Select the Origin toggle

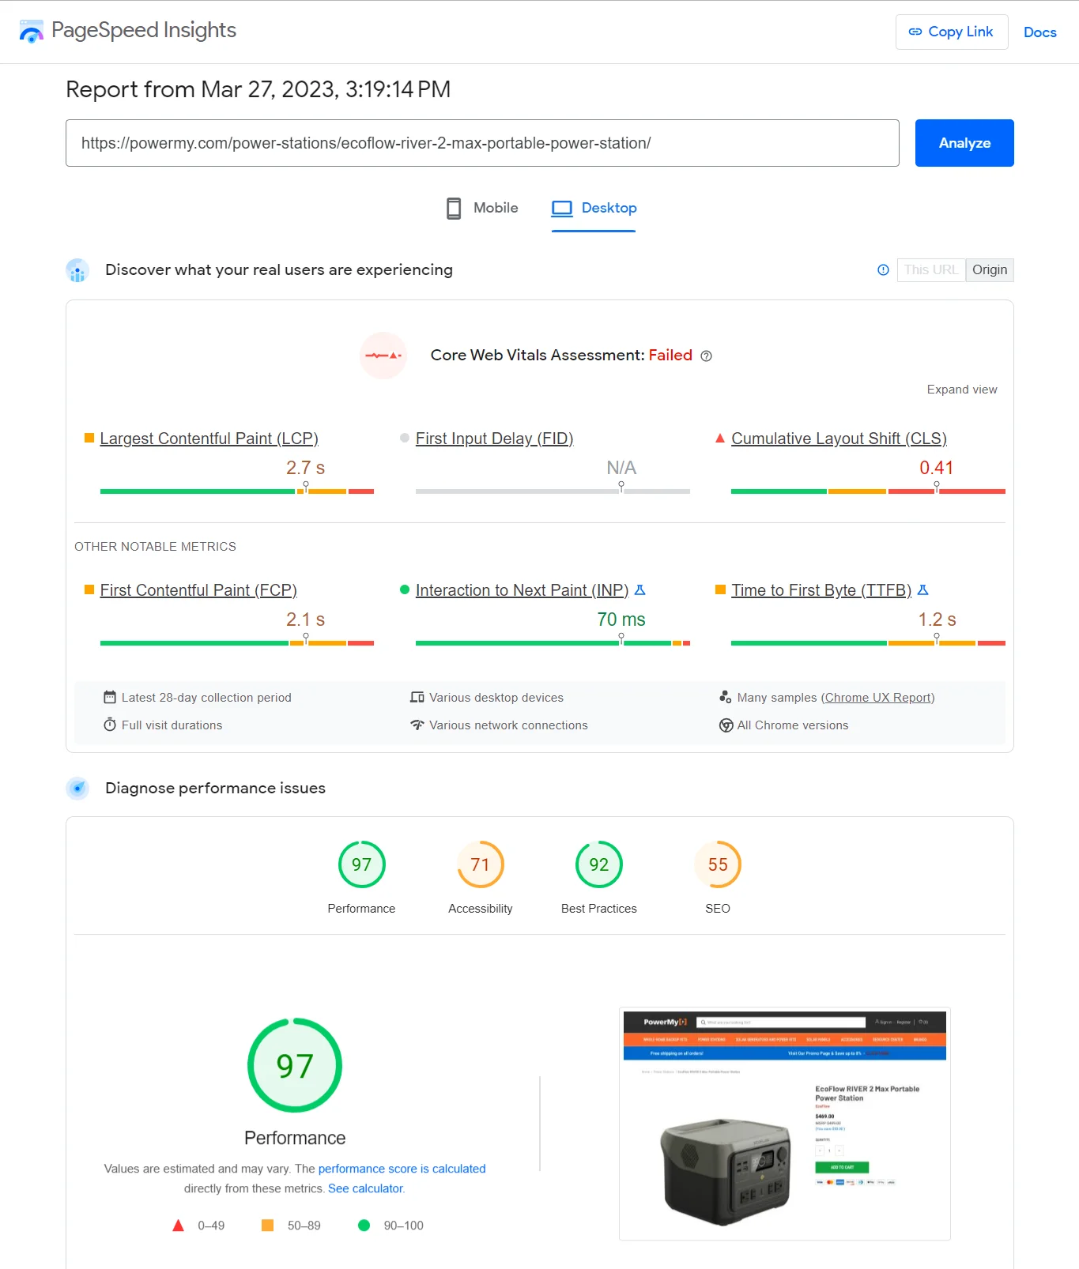[x=989, y=270]
